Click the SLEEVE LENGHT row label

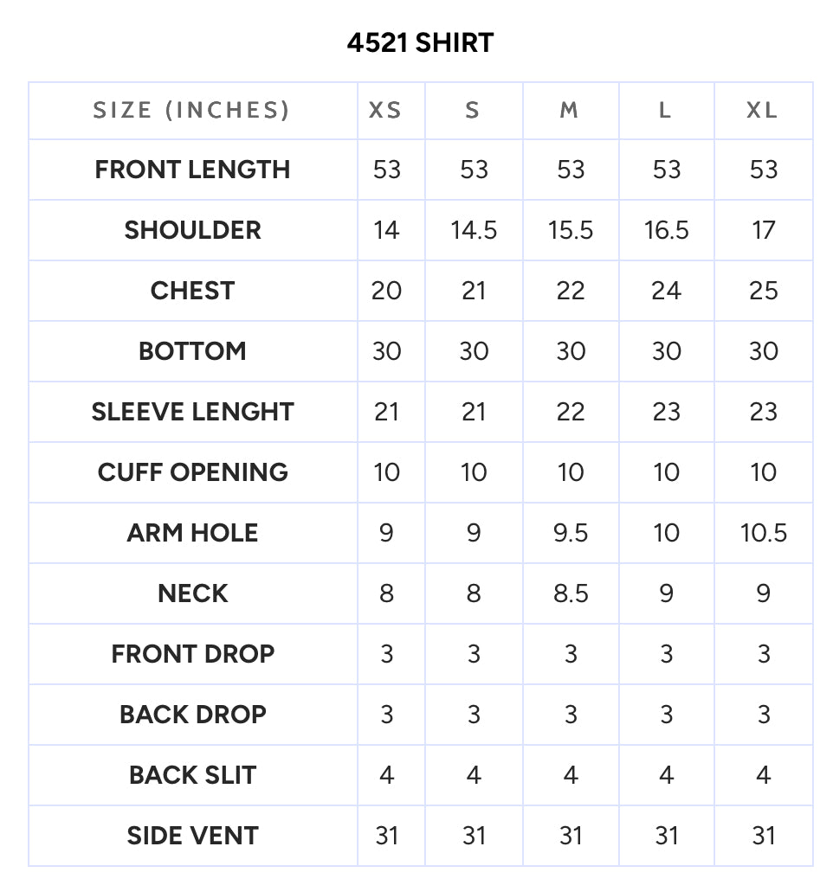coord(192,412)
